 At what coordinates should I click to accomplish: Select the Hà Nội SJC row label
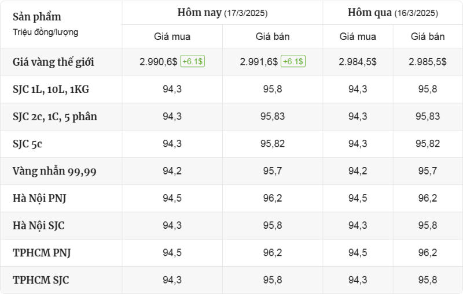[38, 226]
